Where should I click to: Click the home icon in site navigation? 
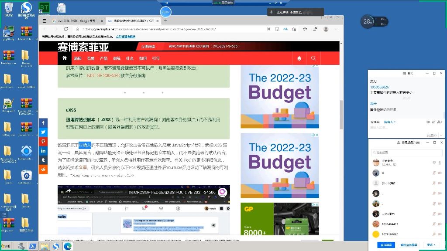coord(65,58)
